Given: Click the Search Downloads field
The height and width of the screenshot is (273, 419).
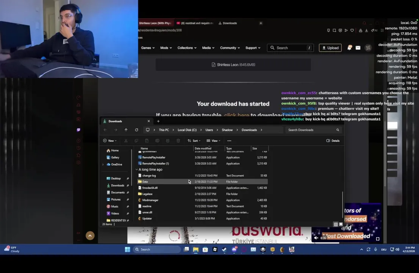Looking at the screenshot, I should tap(313, 130).
